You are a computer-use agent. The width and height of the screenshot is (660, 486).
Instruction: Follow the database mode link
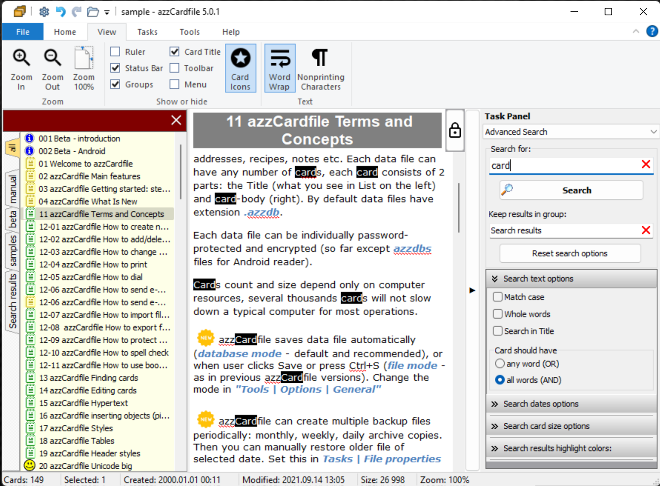point(239,354)
